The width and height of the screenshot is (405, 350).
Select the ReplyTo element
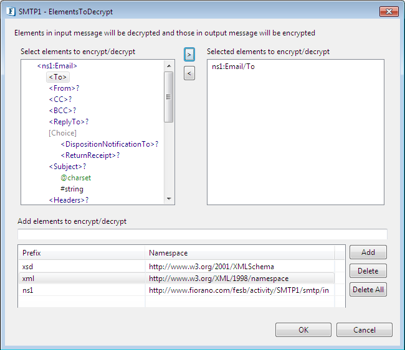pos(69,122)
